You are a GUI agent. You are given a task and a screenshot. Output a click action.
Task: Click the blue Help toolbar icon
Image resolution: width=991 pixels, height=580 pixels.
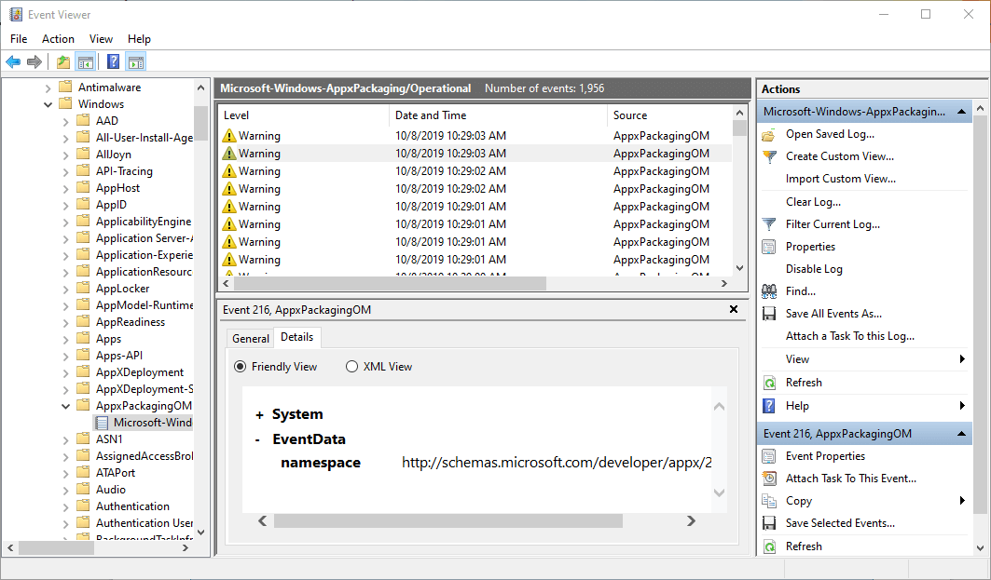click(113, 62)
